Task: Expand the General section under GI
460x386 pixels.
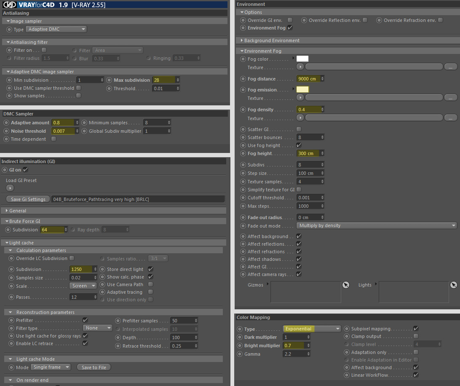Action: coord(17,211)
